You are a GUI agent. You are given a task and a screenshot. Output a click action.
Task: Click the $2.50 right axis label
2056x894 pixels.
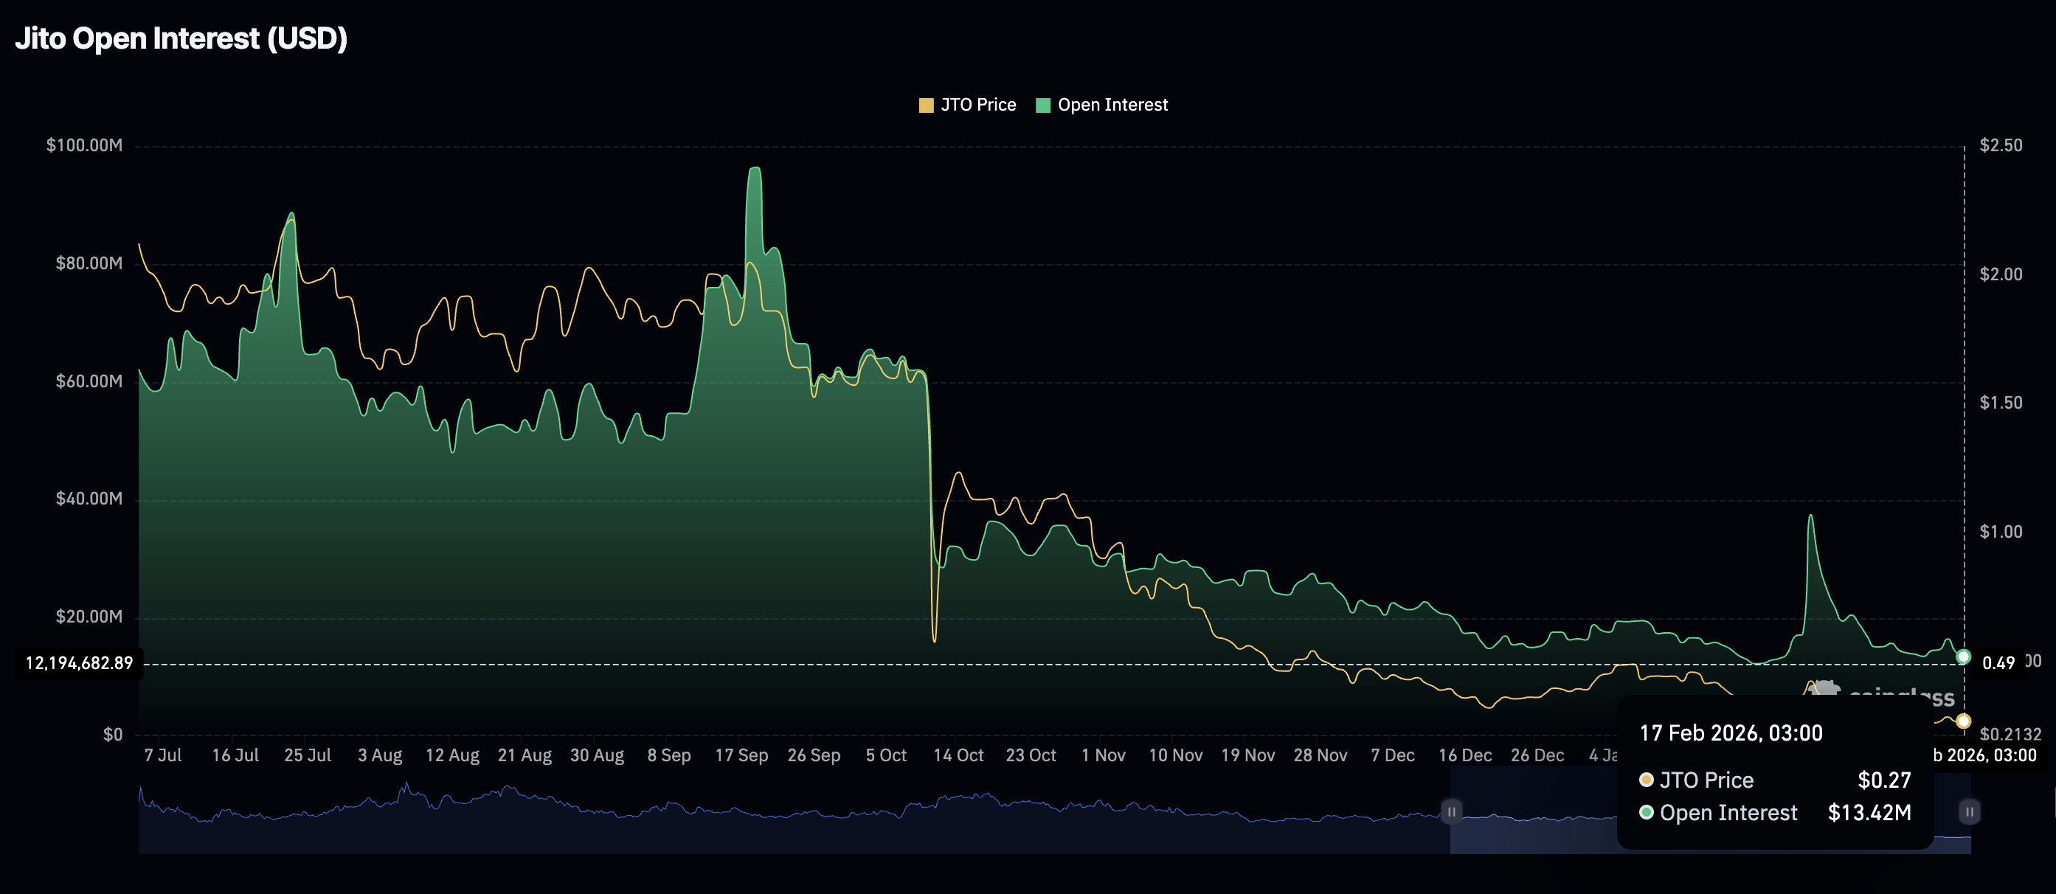[2000, 145]
